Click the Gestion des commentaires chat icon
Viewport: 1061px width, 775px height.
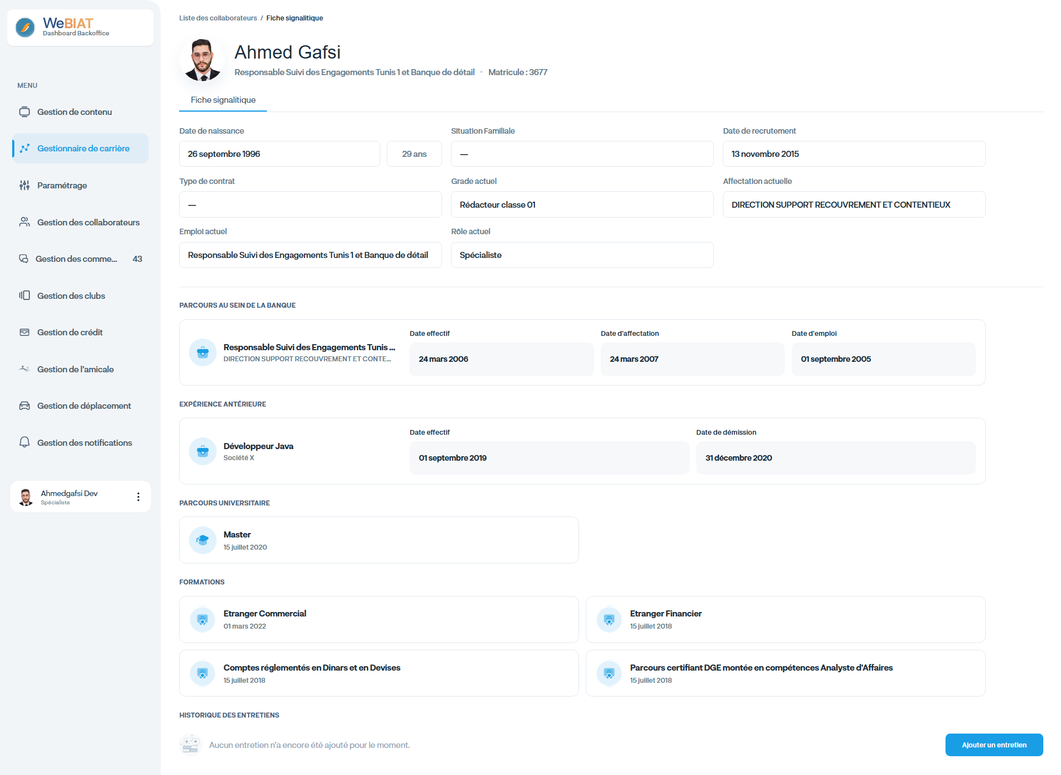pos(24,259)
